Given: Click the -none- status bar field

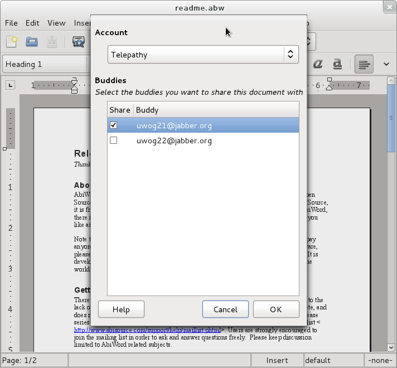Looking at the screenshot, I should 380,360.
